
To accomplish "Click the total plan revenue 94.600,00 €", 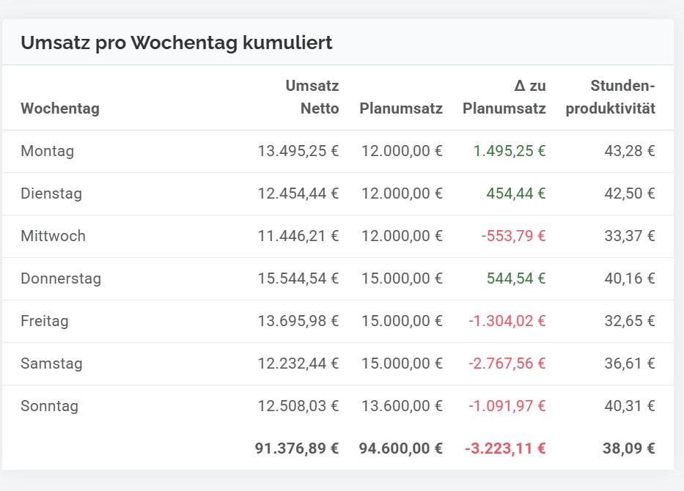I will pyautogui.click(x=401, y=448).
